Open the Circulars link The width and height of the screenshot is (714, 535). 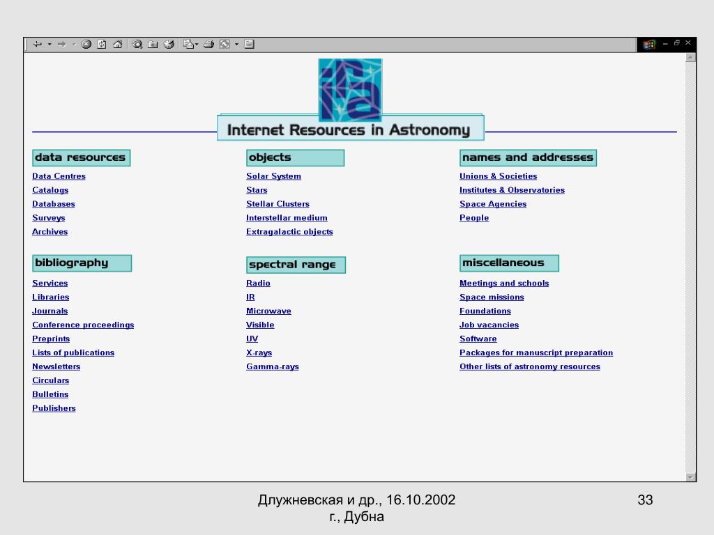point(50,380)
